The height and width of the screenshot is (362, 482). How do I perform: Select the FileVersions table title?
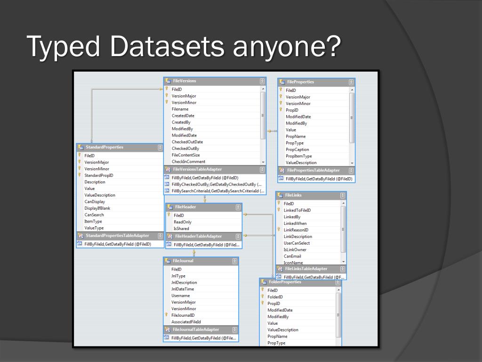click(185, 81)
